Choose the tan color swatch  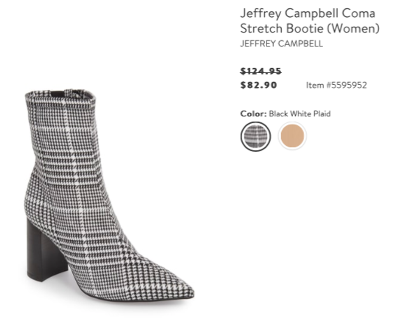tap(292, 136)
